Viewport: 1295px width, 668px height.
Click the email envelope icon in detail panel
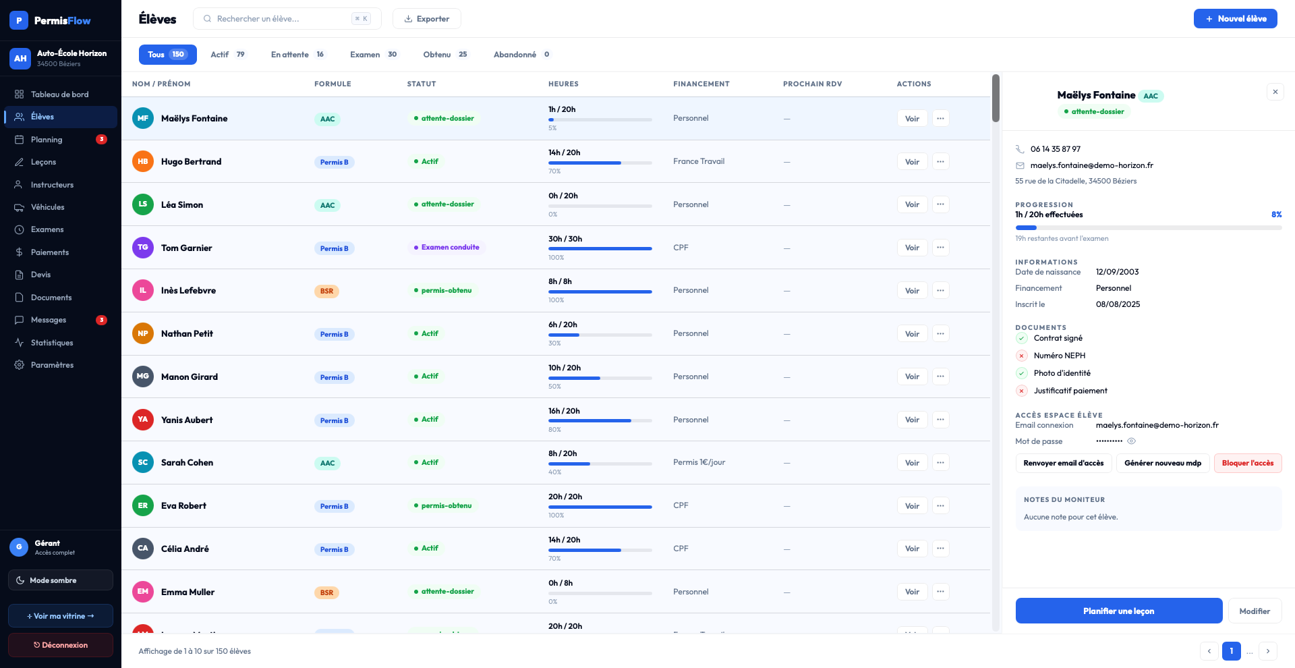(1020, 165)
